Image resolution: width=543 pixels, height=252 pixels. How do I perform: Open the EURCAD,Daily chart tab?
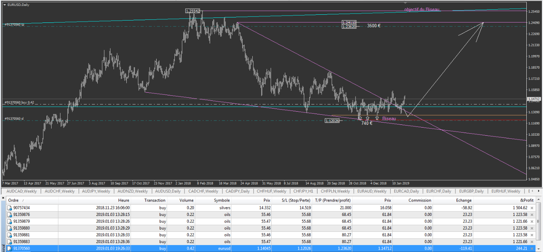(x=406, y=191)
